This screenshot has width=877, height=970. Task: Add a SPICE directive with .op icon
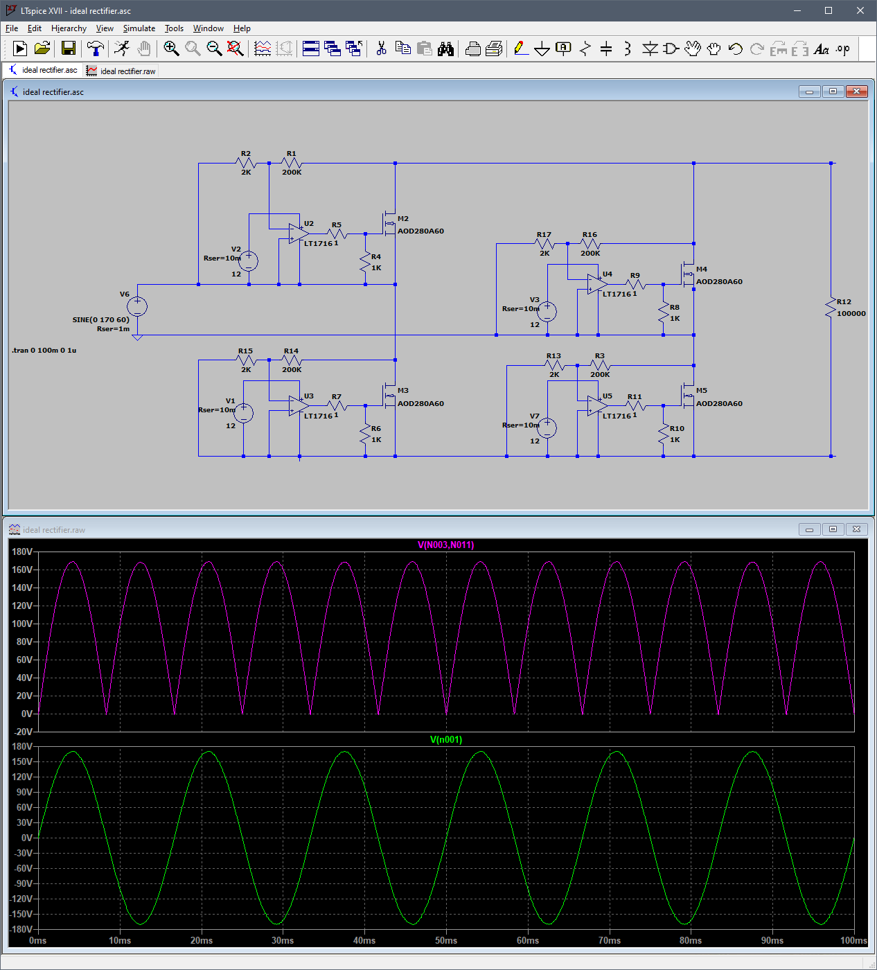coord(842,48)
